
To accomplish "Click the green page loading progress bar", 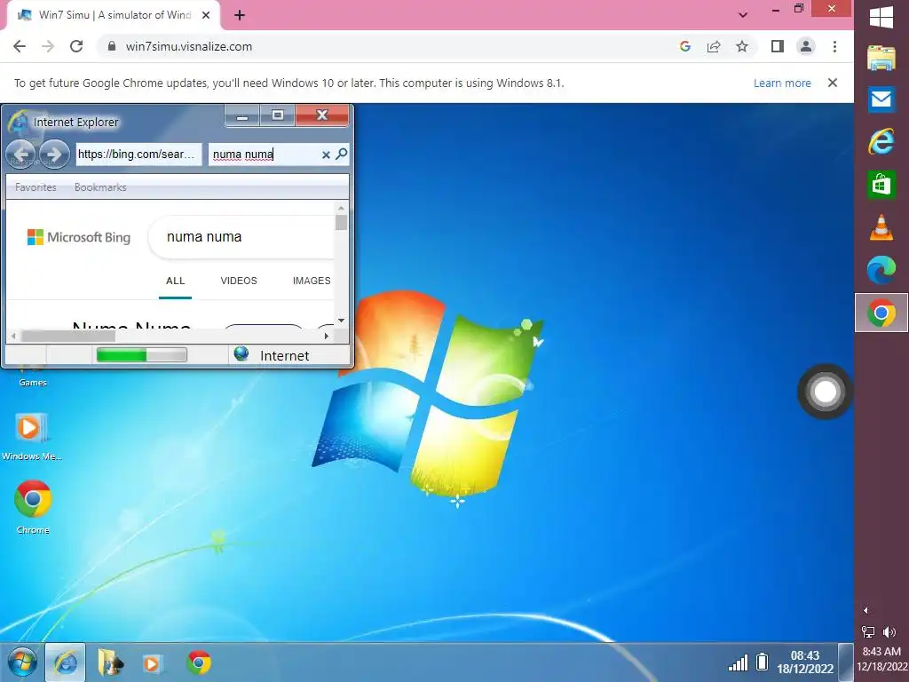I will pos(142,355).
